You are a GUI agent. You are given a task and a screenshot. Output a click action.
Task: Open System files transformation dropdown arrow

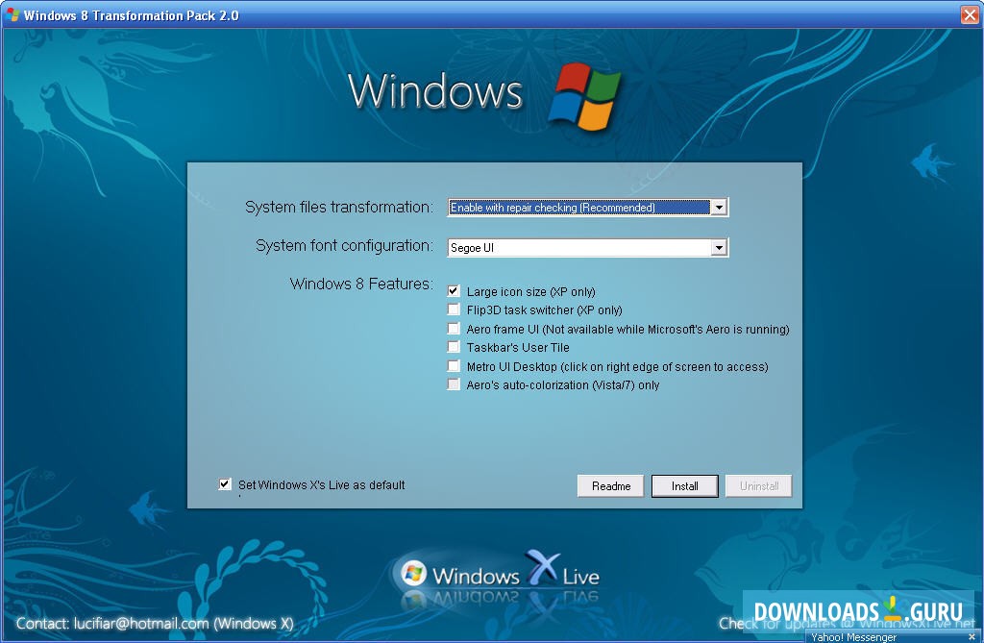click(x=719, y=208)
